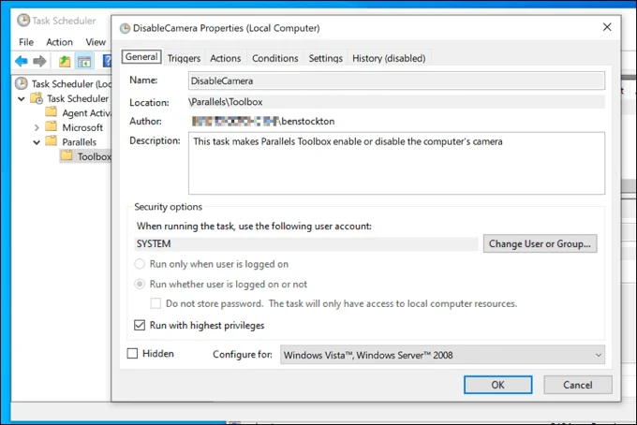Collapse the Parallels folder node
The image size is (637, 425).
[37, 142]
